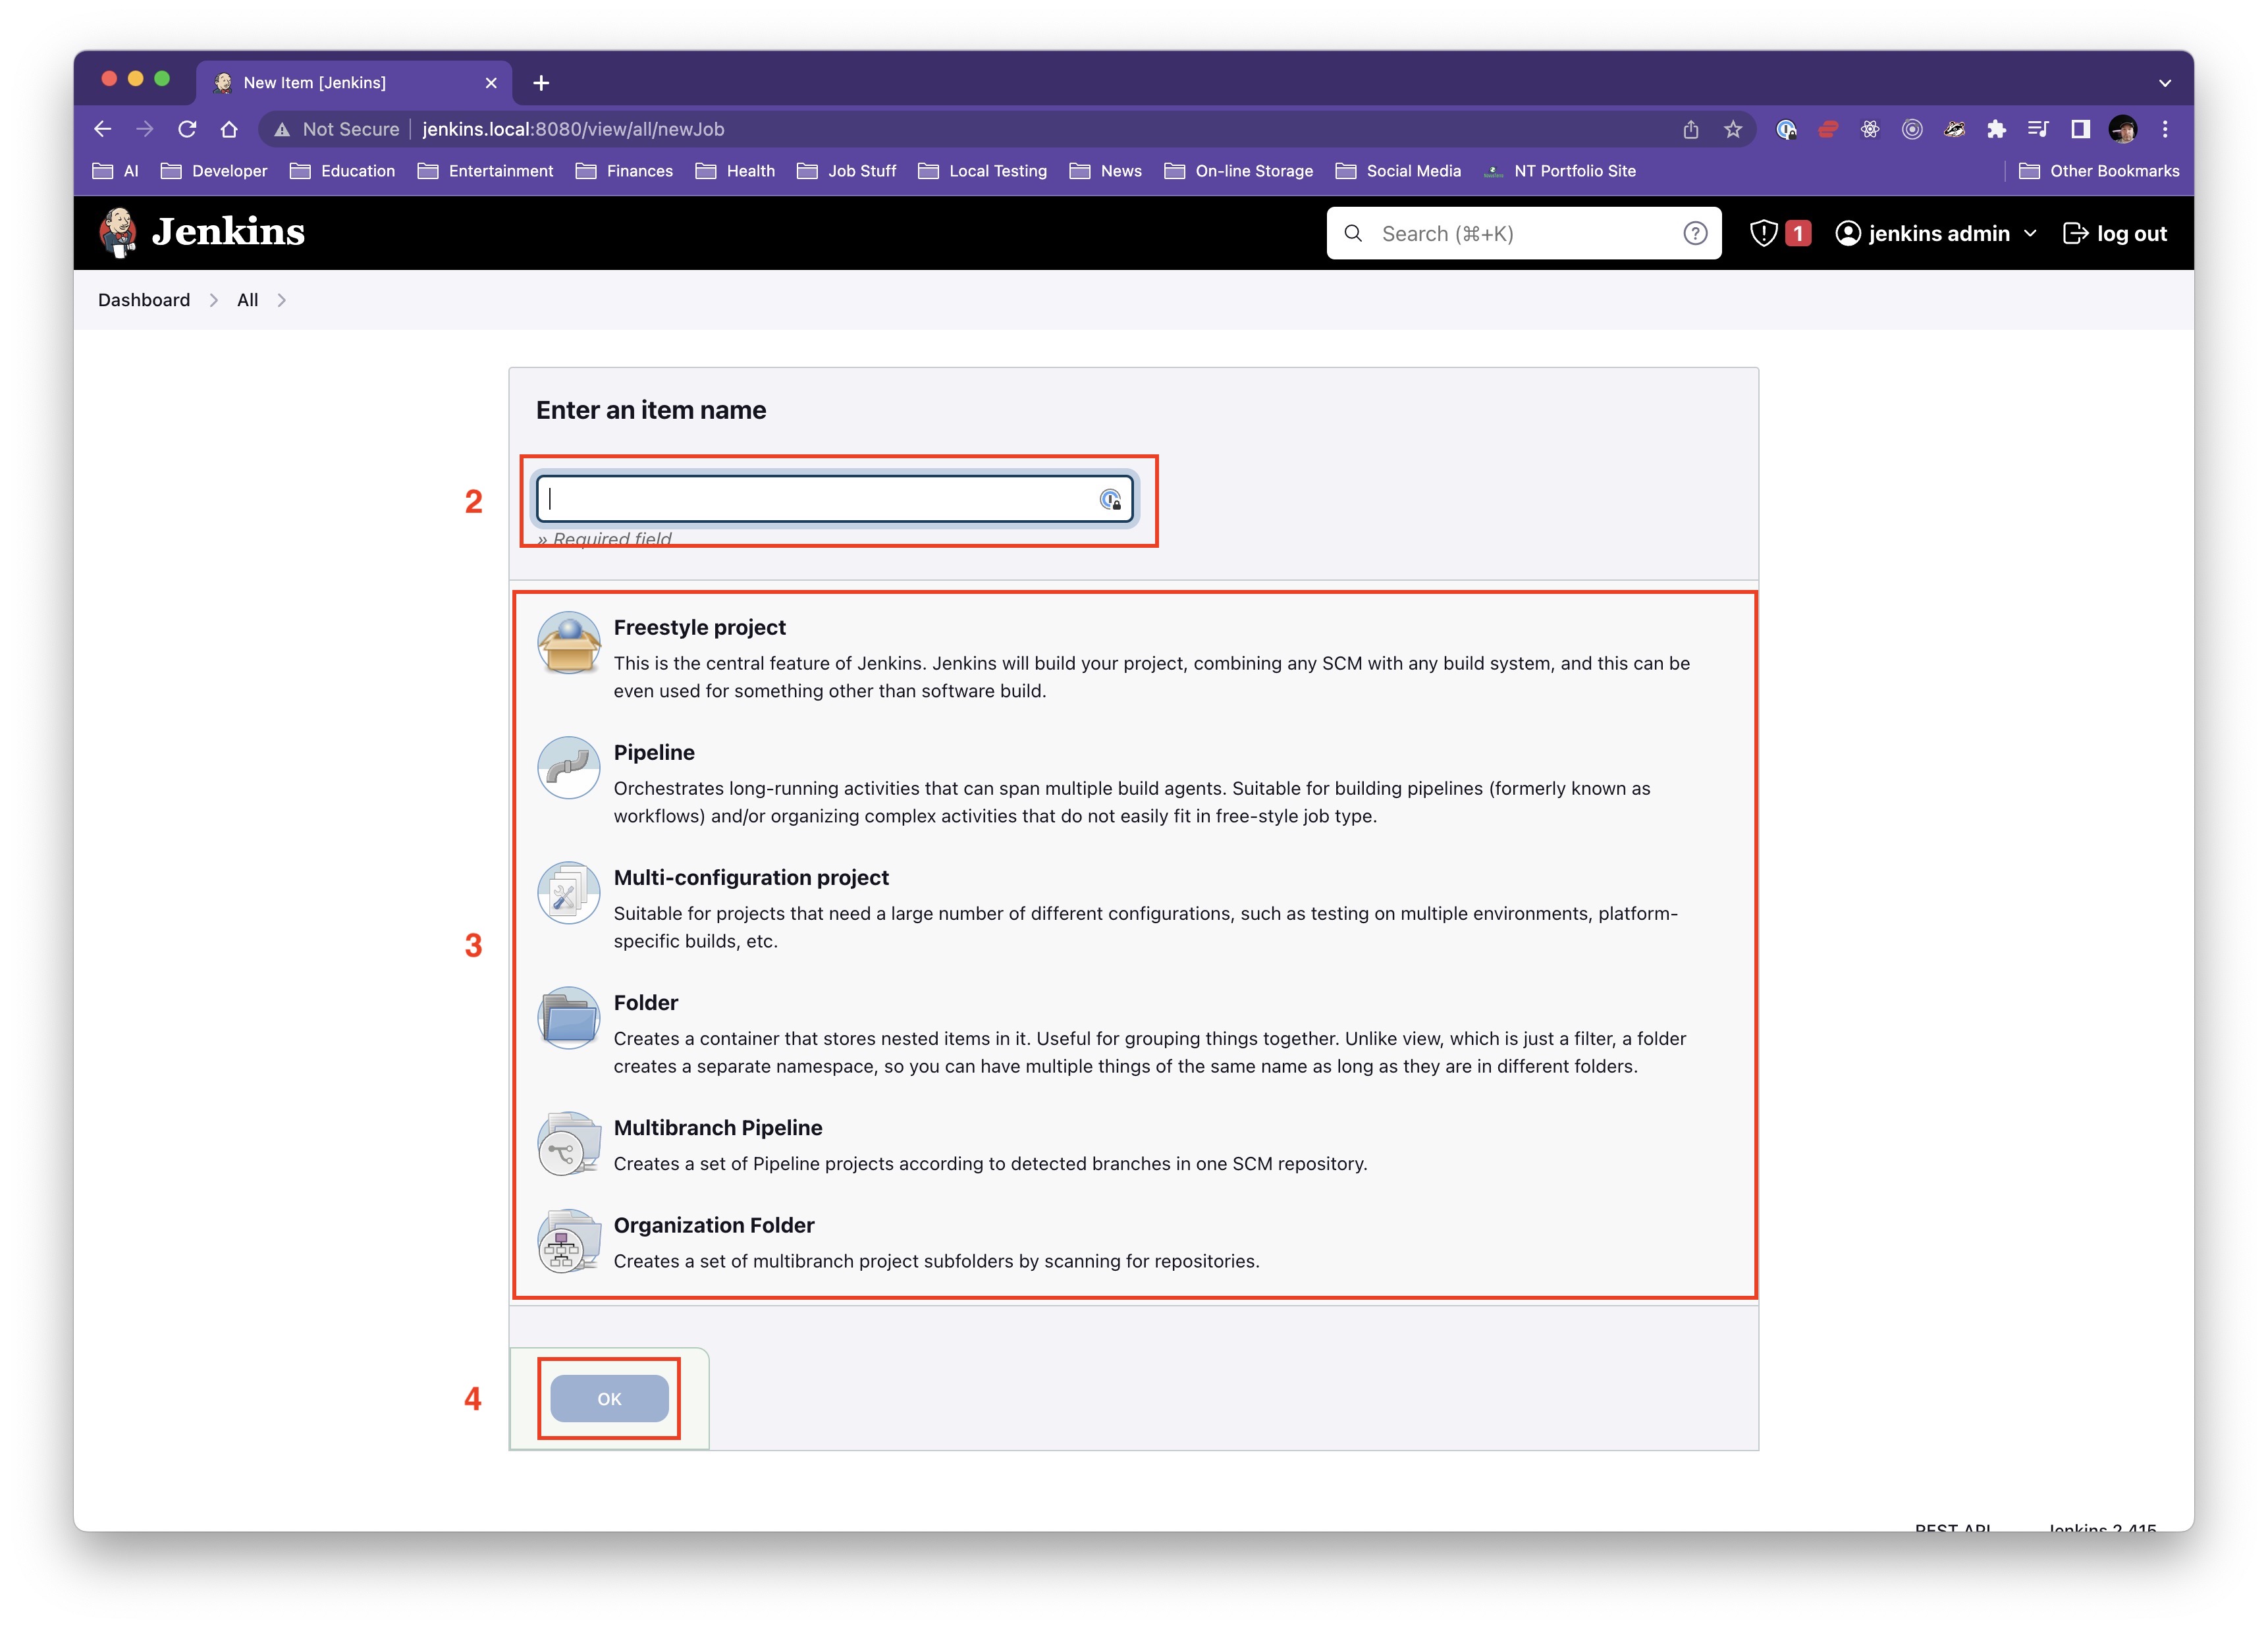Click the OK button
Viewport: 2268px width, 1629px height.
(609, 1398)
